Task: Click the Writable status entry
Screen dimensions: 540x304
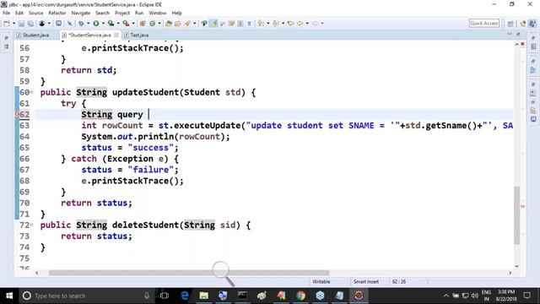Action: pyautogui.click(x=321, y=281)
